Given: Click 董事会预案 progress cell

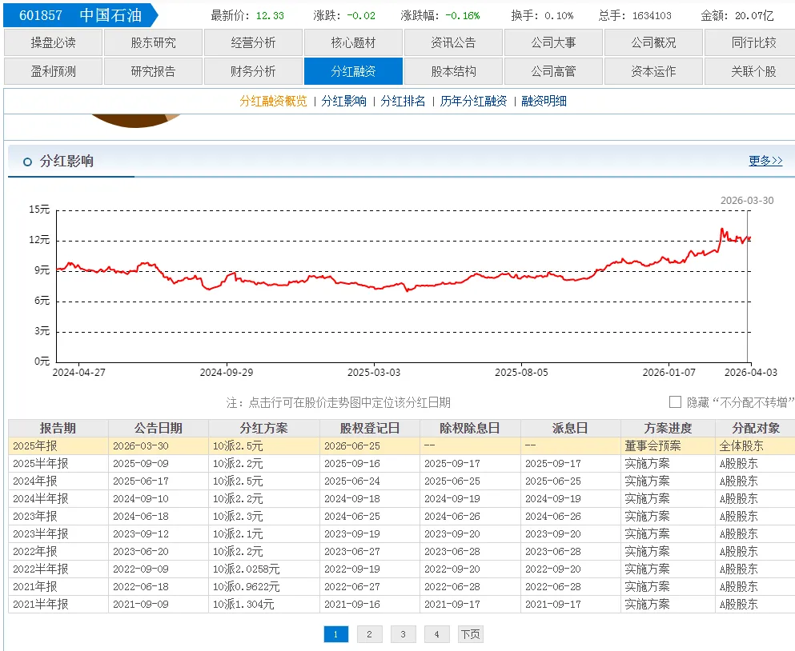Looking at the screenshot, I should click(x=668, y=445).
